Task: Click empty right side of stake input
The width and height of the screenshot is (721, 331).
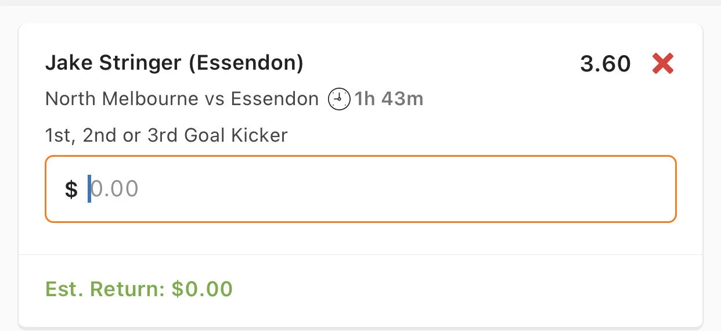Action: coord(522,189)
